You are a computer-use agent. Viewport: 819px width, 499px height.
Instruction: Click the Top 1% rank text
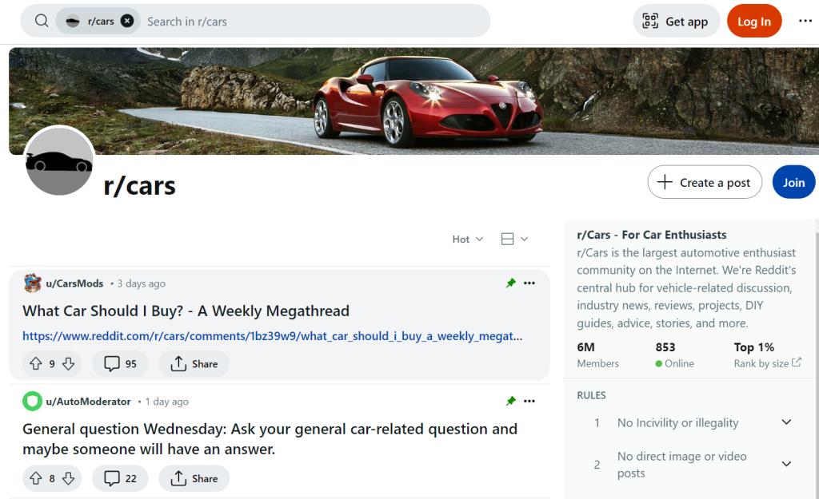coord(754,347)
